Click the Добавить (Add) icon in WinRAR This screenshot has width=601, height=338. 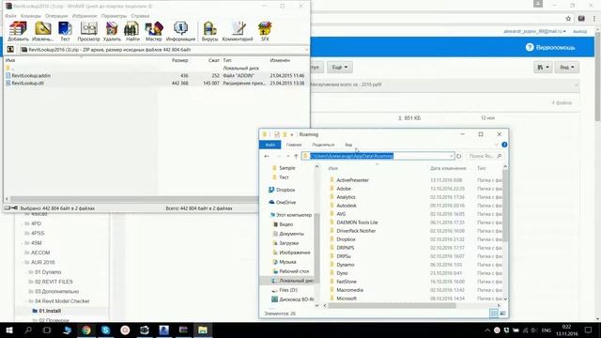click(x=18, y=31)
